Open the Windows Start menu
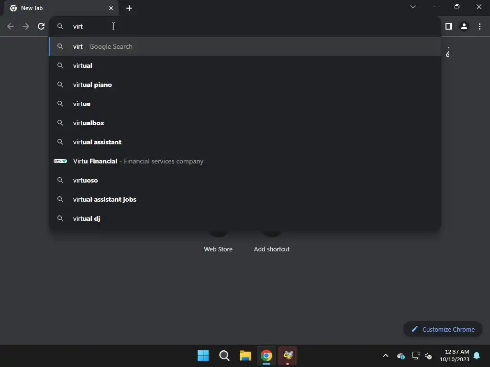 pyautogui.click(x=203, y=356)
